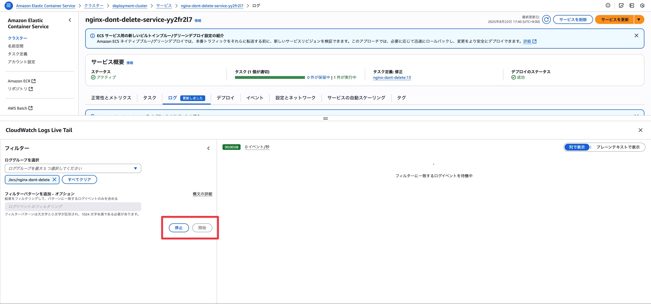Select the ログ tab
This screenshot has width=651, height=304.
(x=172, y=98)
